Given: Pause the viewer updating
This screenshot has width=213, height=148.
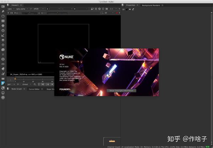Looking at the screenshot, I should 106,9.
